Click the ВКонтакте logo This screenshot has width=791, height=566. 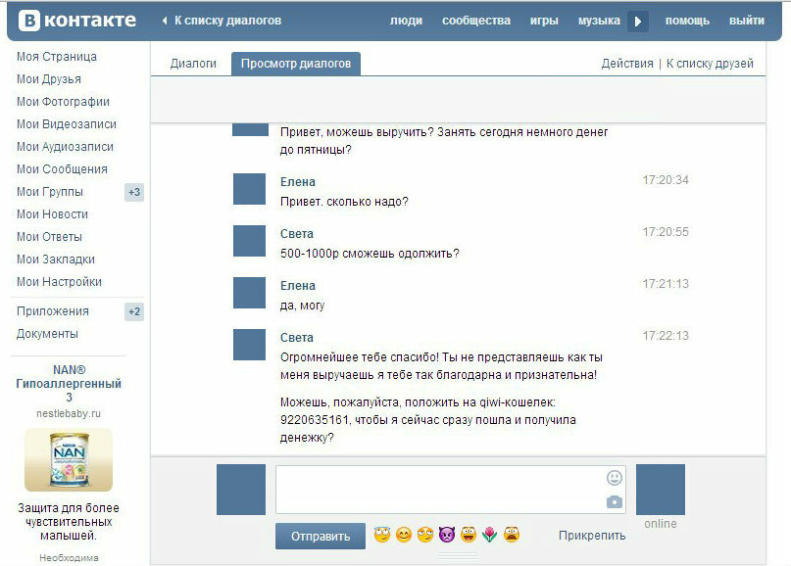point(74,21)
